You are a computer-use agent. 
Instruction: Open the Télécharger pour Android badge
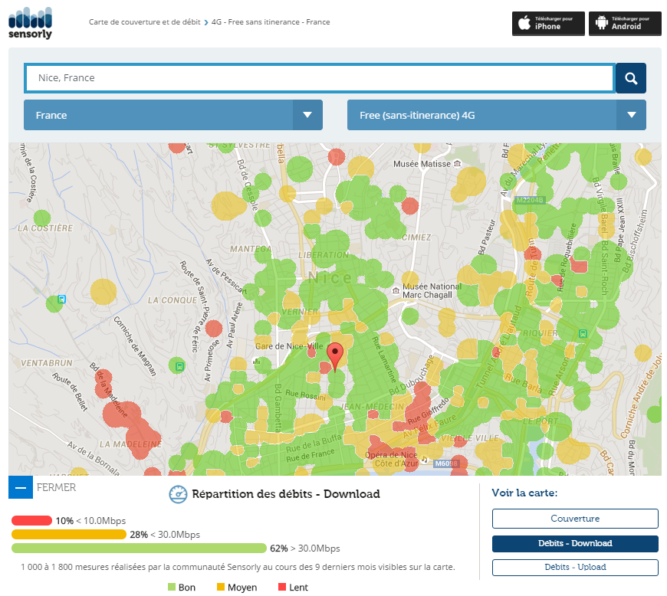(625, 23)
